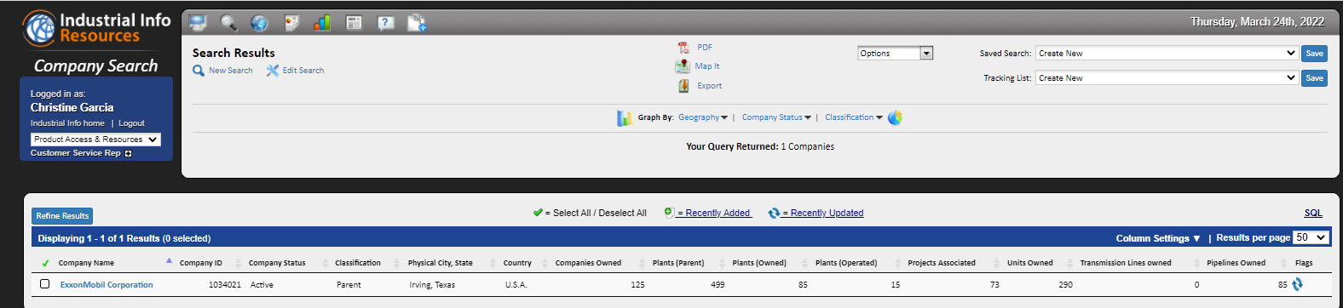
Task: Expand the Company Status graph-by menu
Action: point(776,117)
